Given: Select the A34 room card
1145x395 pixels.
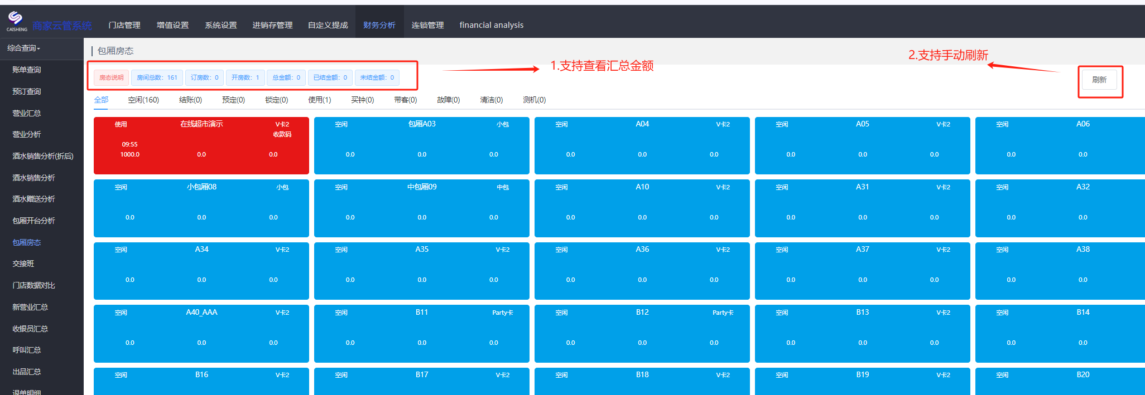Looking at the screenshot, I should click(x=201, y=271).
